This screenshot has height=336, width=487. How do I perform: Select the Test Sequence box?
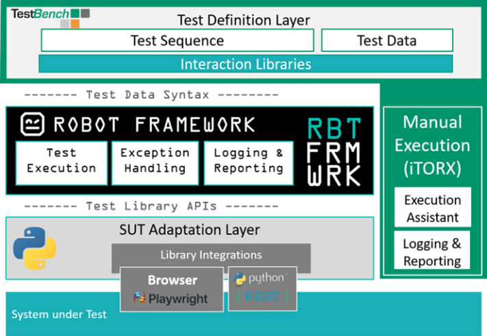point(177,40)
